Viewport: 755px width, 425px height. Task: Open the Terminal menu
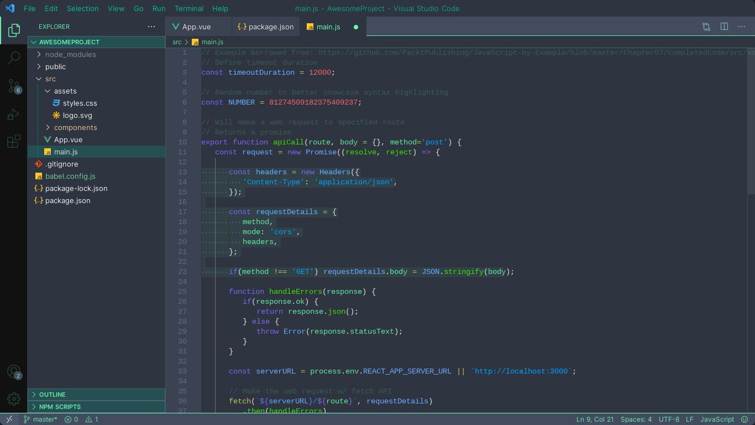tap(189, 8)
